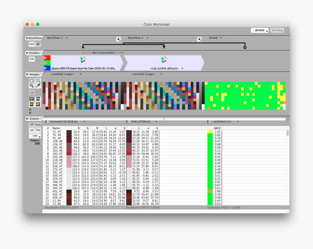313x249 pixels.
Task: Collapse the Workflows section
Action: point(27,38)
